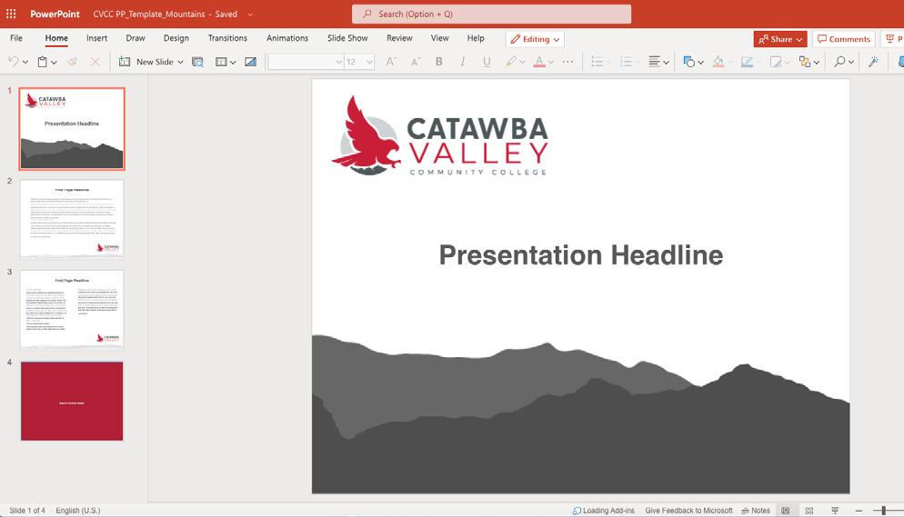Click the Delete X icon
Image resolution: width=904 pixels, height=517 pixels.
pos(95,62)
